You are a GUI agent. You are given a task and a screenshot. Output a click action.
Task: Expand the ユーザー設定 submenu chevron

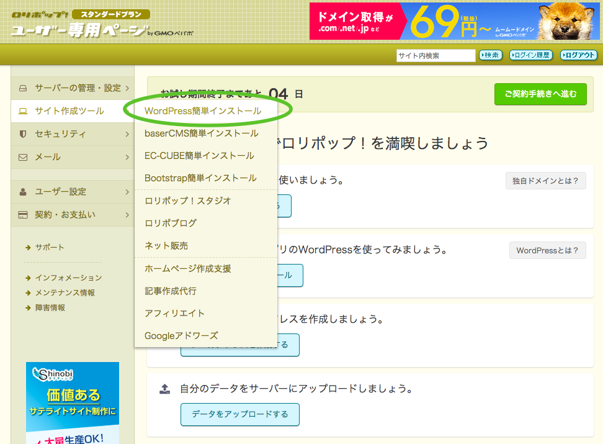(127, 192)
